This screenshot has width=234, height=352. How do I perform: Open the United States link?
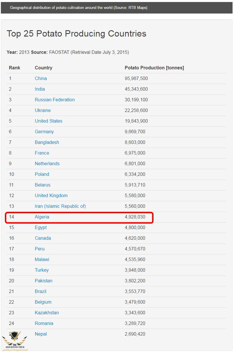(48, 121)
